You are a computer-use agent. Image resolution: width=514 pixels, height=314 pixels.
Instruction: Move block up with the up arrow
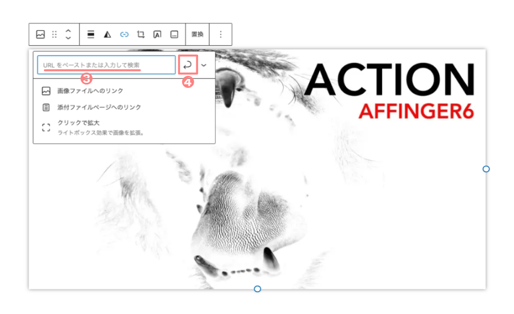click(x=68, y=31)
